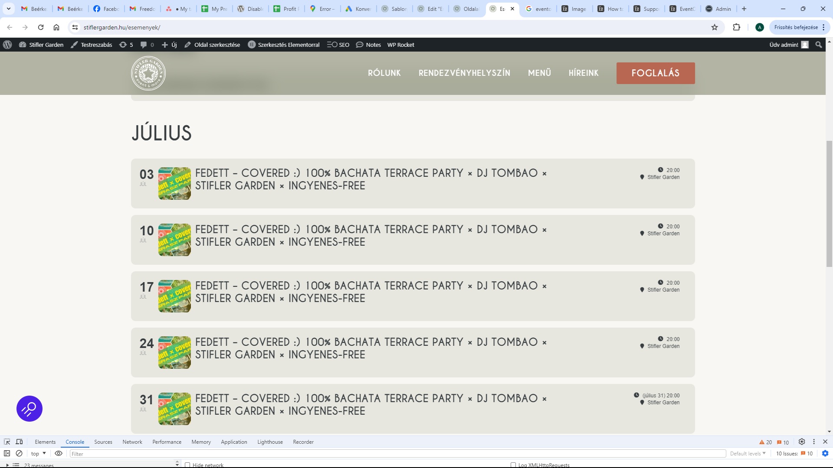The image size is (833, 468).
Task: Tick the Hide network checkbox
Action: (x=187, y=465)
